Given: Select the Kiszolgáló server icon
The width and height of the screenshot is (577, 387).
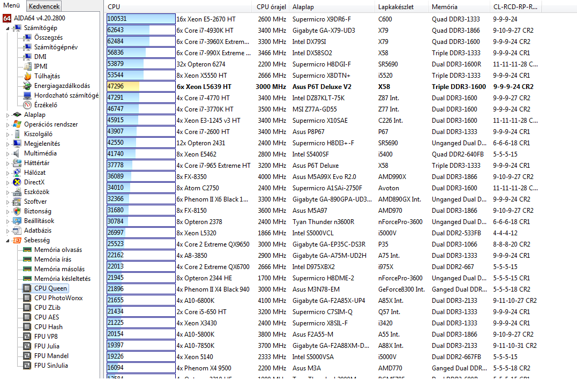Looking at the screenshot, I should (17, 134).
